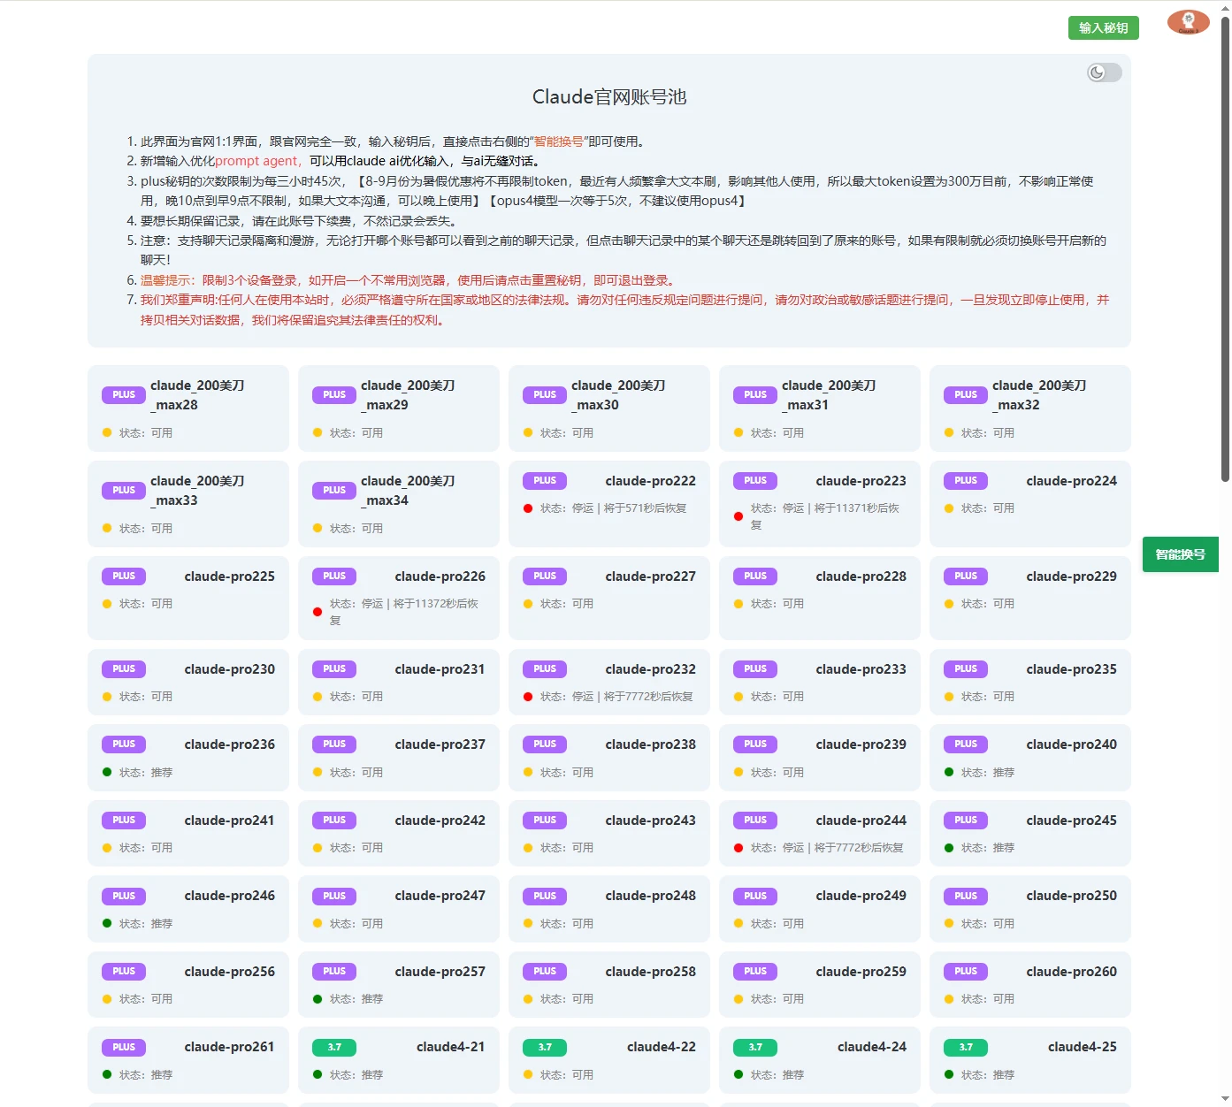Click yellow status dot on claude-pro230

pyautogui.click(x=107, y=697)
